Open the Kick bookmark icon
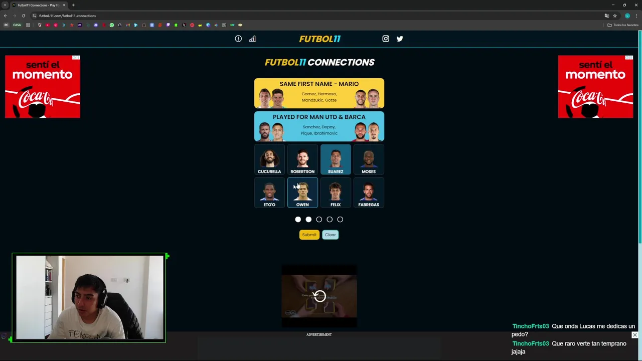Screen dimensions: 642x361 pyautogui.click(x=176, y=25)
